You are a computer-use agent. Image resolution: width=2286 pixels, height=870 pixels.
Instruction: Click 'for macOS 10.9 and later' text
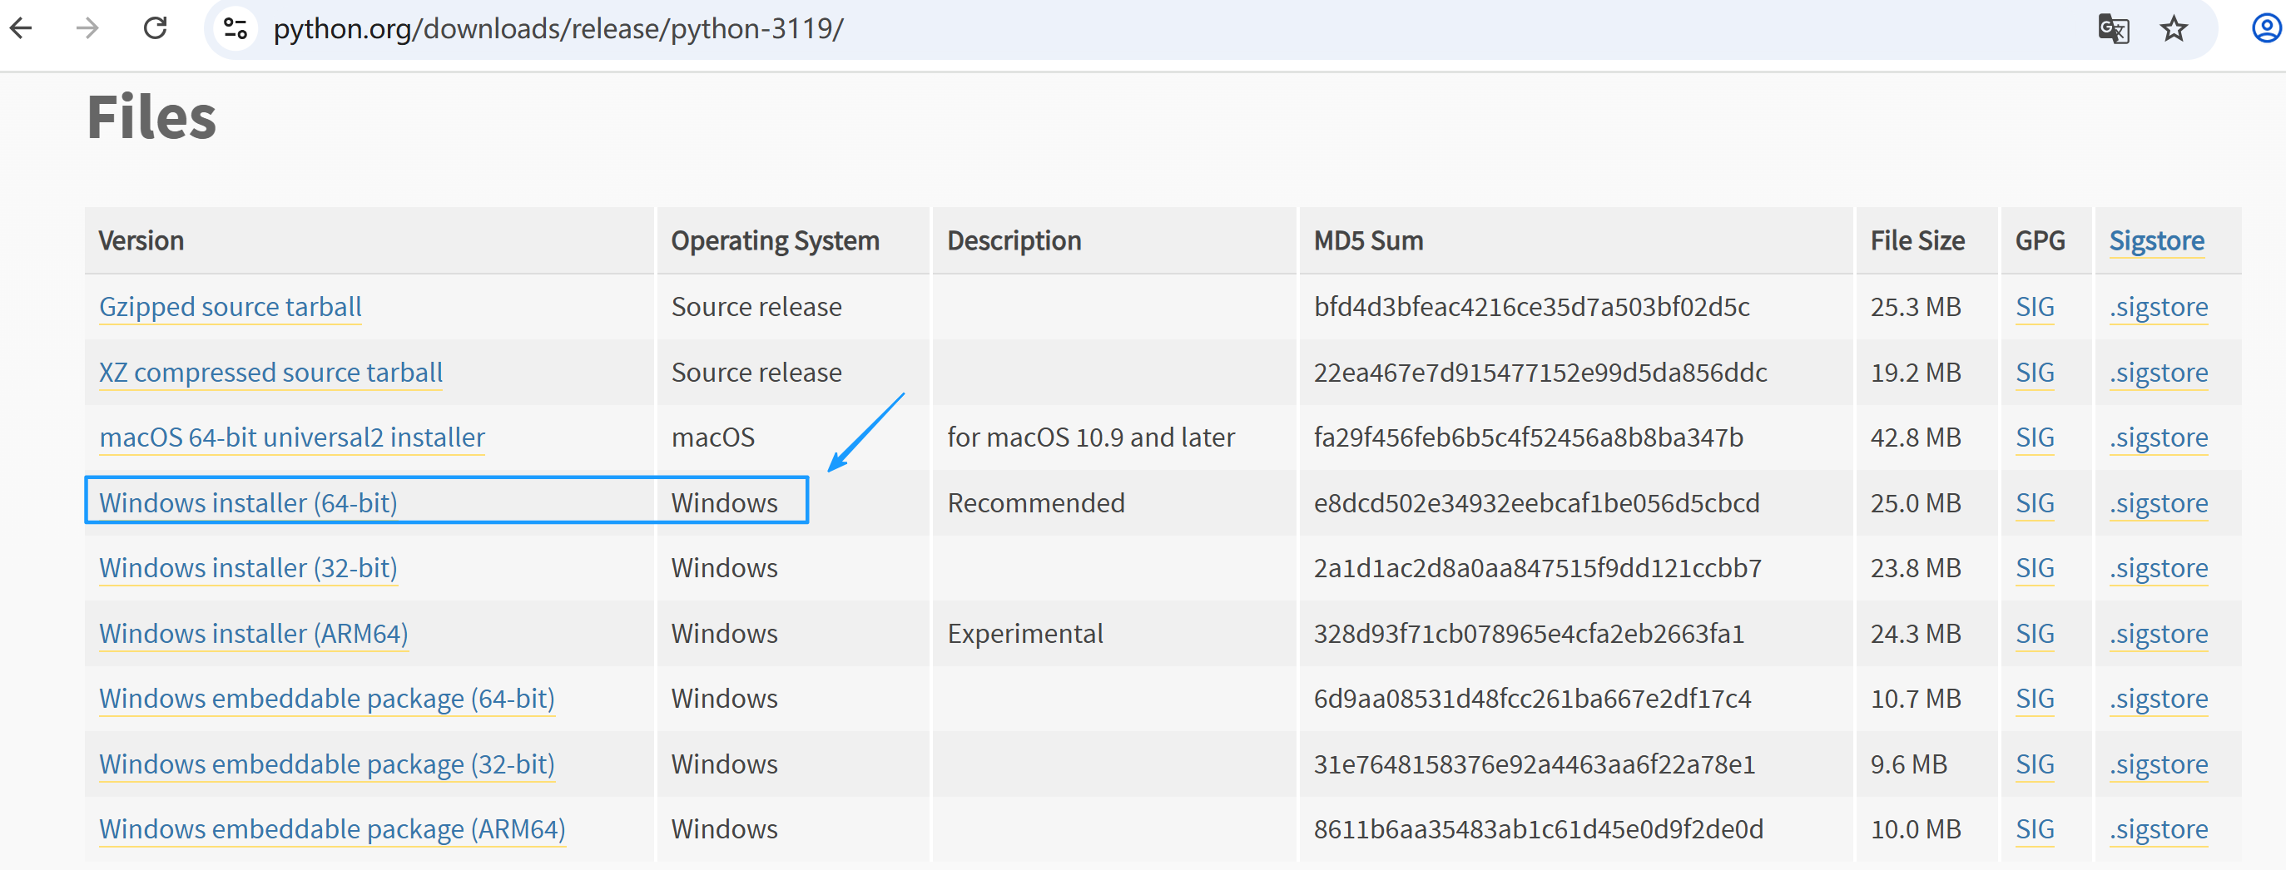coord(1091,437)
